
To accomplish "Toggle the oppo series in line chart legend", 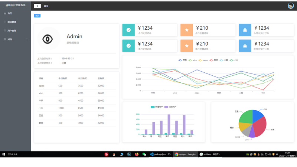I will click(x=203, y=60).
